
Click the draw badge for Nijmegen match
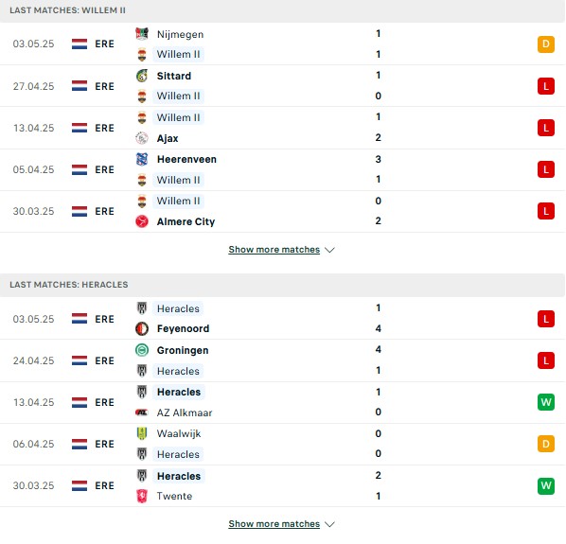click(546, 44)
